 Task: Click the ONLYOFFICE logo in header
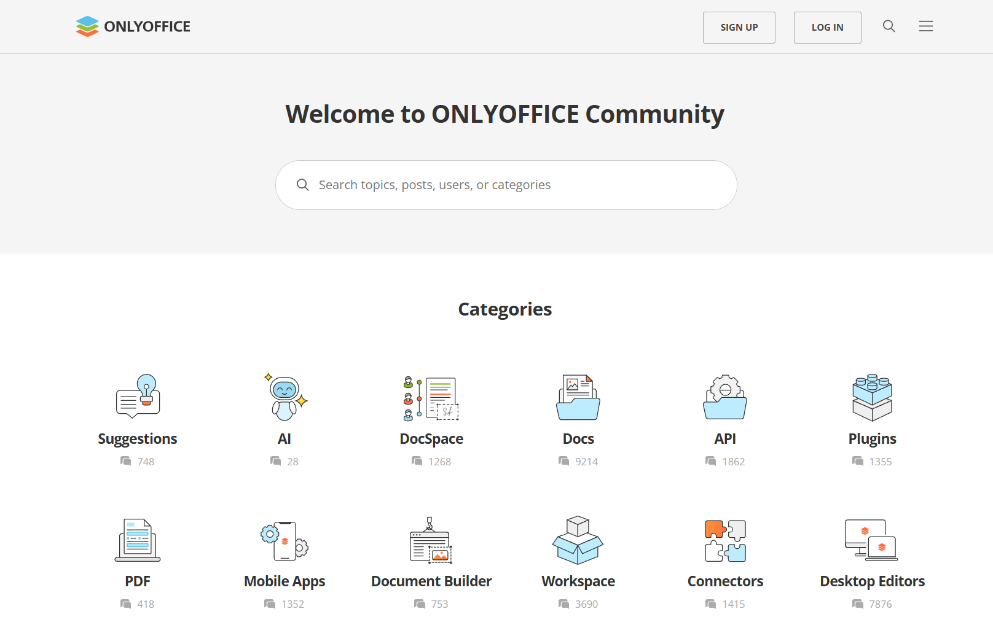pyautogui.click(x=133, y=26)
